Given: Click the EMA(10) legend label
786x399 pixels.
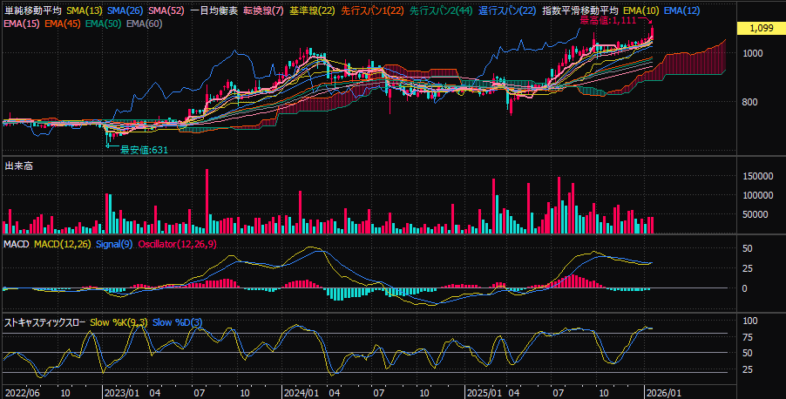Looking at the screenshot, I should pyautogui.click(x=640, y=10).
